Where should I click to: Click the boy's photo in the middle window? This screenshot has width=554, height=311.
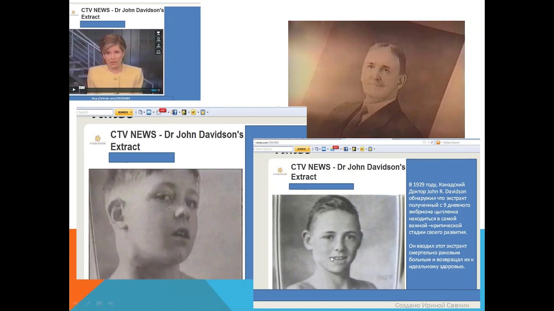(165, 224)
